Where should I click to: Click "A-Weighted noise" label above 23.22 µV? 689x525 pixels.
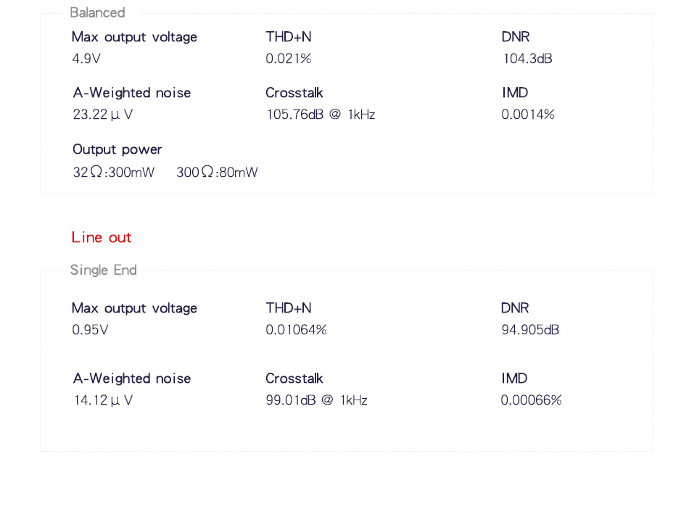131,93
